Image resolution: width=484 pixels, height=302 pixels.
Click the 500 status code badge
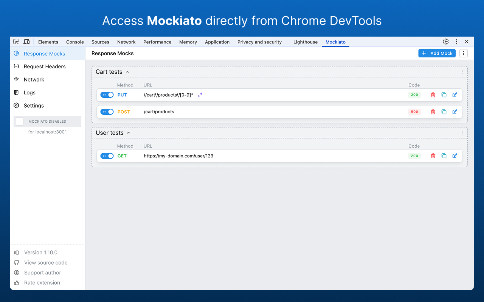tap(414, 112)
